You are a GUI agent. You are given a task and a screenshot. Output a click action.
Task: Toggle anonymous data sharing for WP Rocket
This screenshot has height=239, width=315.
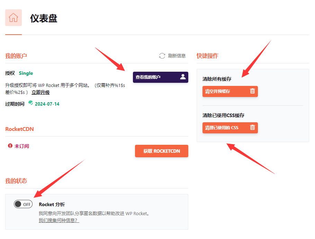23,204
